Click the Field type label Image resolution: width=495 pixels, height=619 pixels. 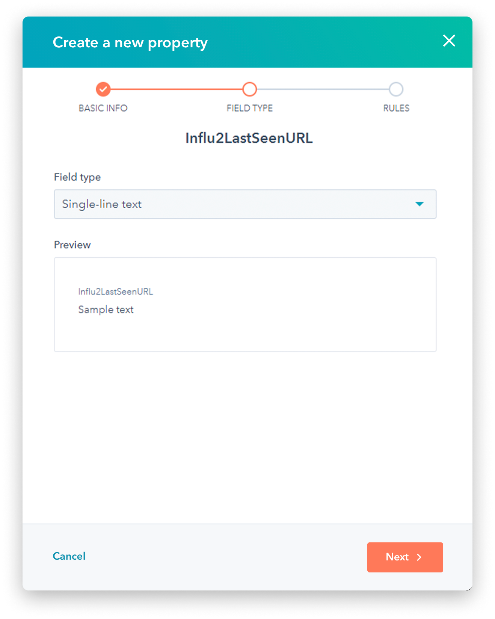point(77,177)
